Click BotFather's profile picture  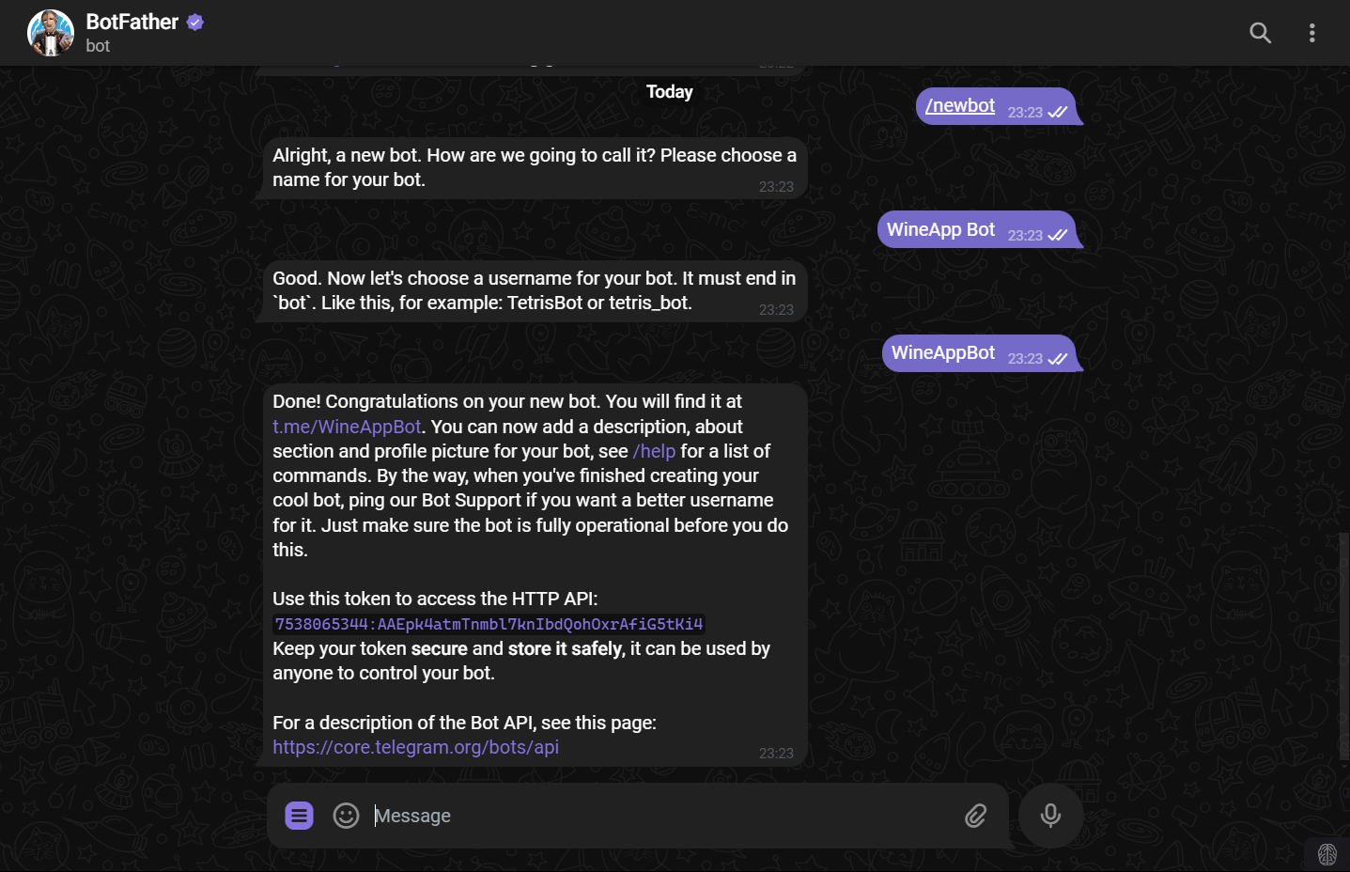click(x=50, y=32)
